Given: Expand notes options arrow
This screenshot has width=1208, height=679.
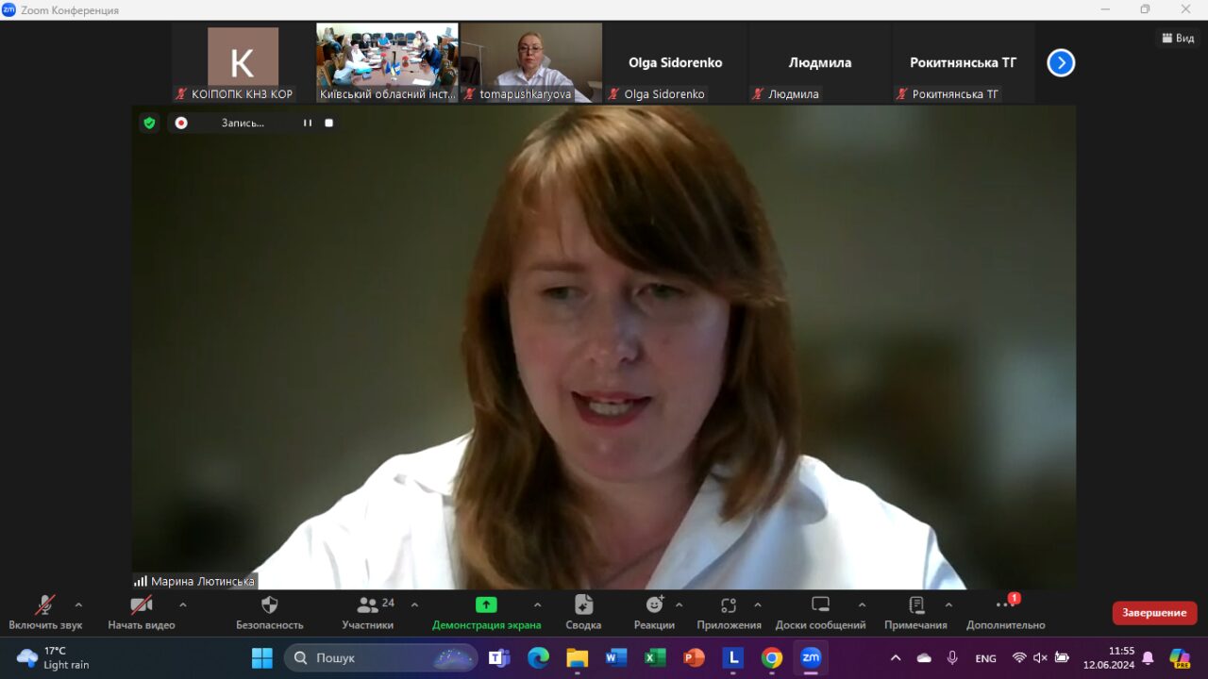Looking at the screenshot, I should pyautogui.click(x=948, y=604).
